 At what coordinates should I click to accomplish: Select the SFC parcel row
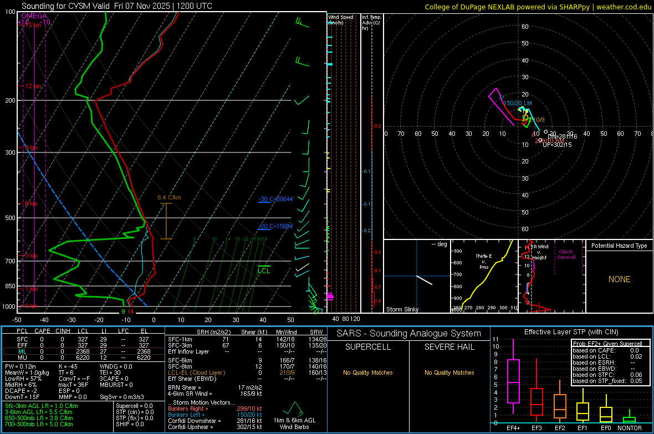(x=83, y=339)
